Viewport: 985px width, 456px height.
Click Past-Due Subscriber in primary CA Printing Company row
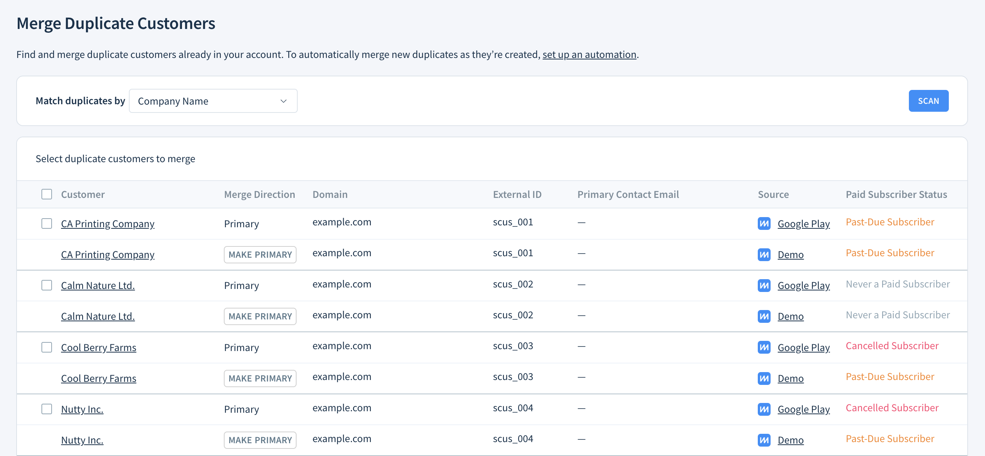coord(890,222)
